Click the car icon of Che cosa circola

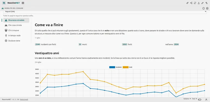6,25
